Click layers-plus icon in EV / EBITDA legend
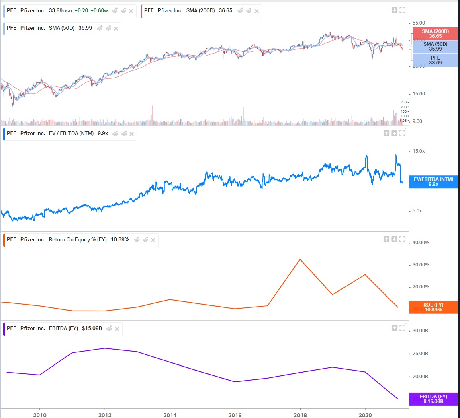This screenshot has height=418, width=460. coord(116,134)
